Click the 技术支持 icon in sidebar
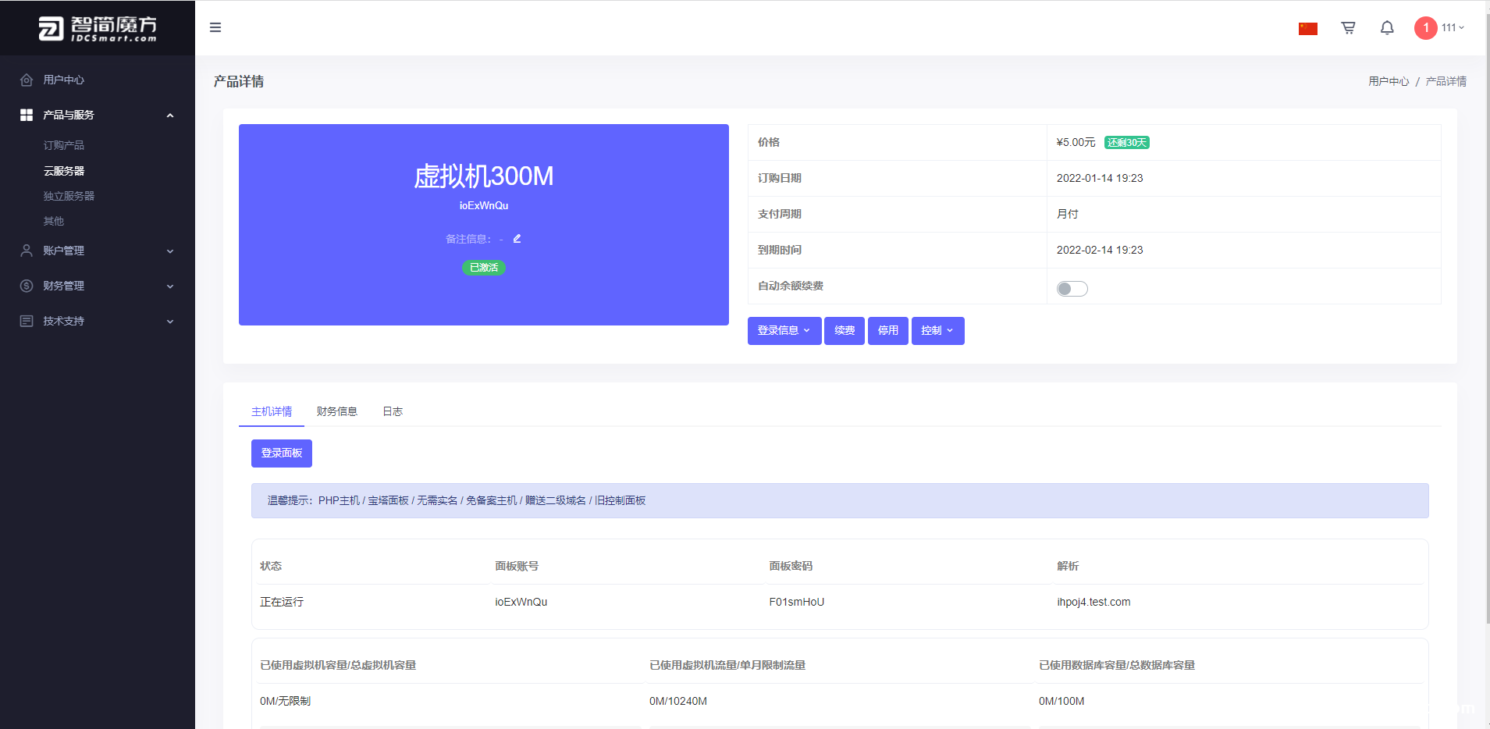This screenshot has width=1490, height=729. tap(27, 321)
